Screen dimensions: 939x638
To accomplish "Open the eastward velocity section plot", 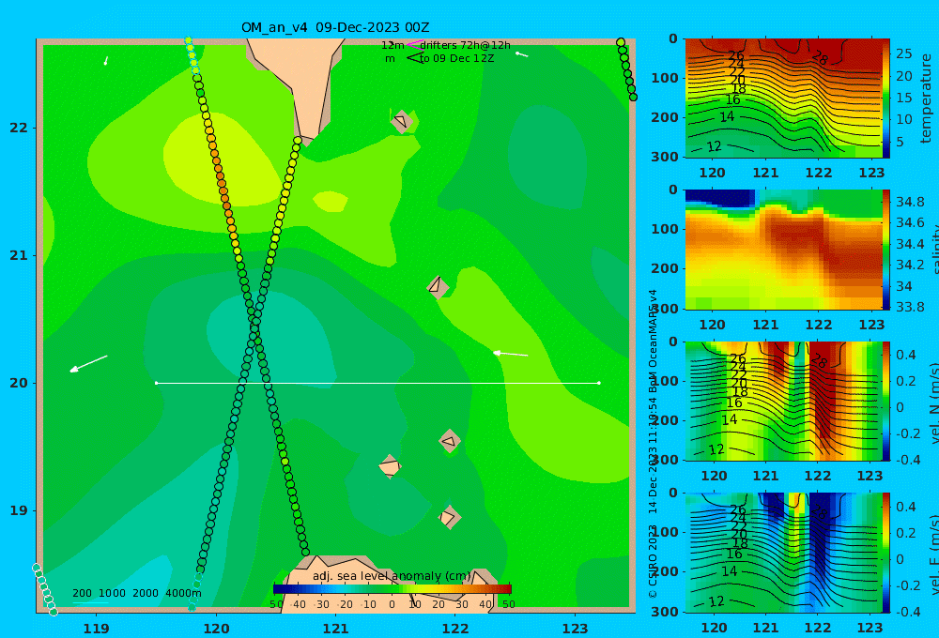I will tap(783, 553).
